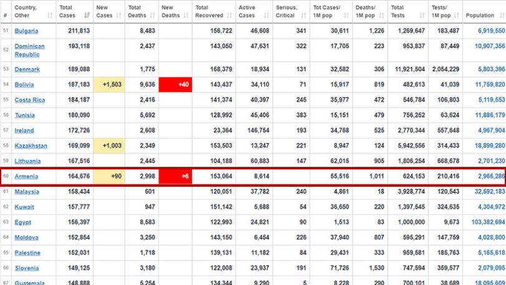
Task: Sort by the Deaths/1M pop column icon
Action: 381,15
